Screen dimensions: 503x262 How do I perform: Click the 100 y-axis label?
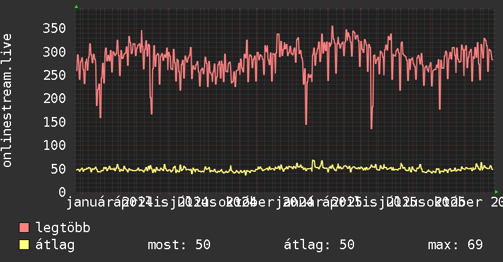click(x=54, y=146)
